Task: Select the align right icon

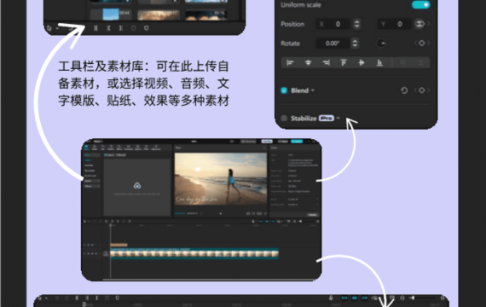Action: (326, 62)
